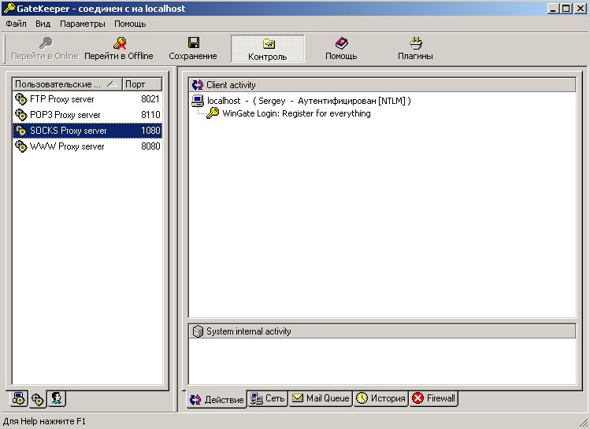Select the WWW Proxy server gear icon
This screenshot has height=429, width=590.
(21, 146)
